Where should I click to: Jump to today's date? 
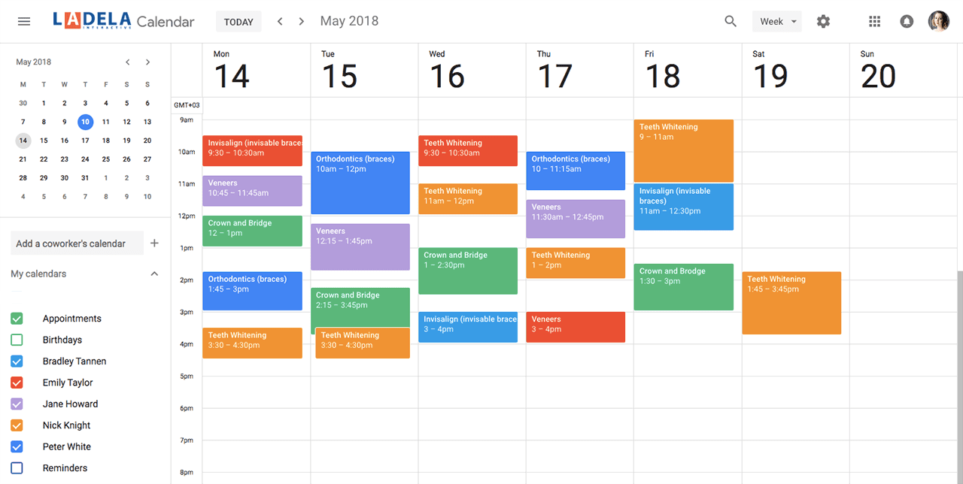[x=238, y=21]
